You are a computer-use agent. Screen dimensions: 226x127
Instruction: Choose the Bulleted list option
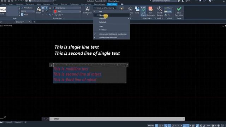pos(112,22)
